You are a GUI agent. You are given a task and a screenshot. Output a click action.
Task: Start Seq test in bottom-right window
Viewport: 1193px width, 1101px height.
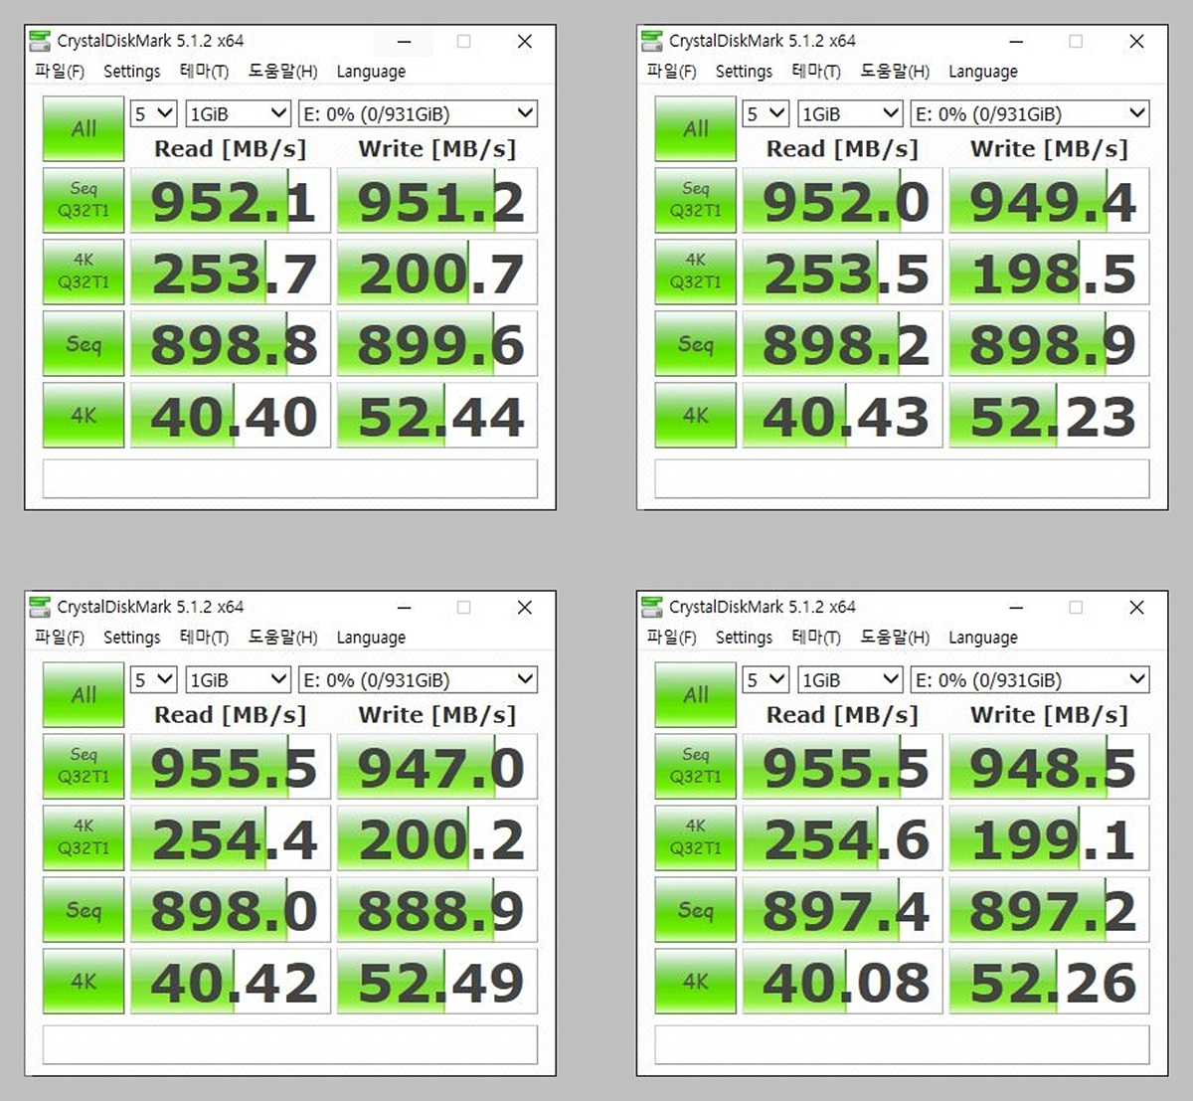click(696, 909)
